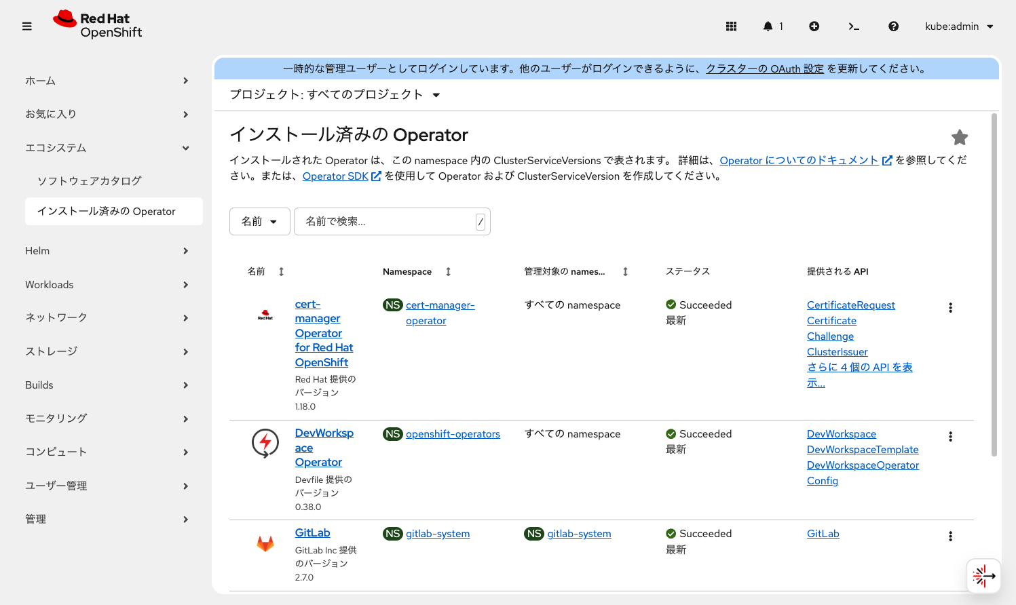1016x605 pixels.
Task: Open the 名前 filter dropdown
Action: (x=259, y=221)
